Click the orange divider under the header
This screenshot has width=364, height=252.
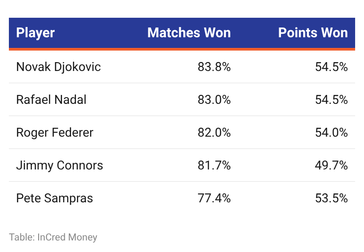[182, 49]
